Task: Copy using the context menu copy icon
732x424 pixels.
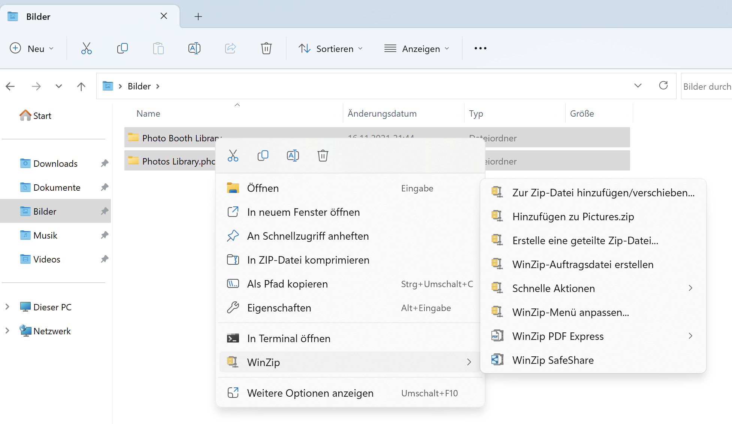Action: pyautogui.click(x=263, y=156)
